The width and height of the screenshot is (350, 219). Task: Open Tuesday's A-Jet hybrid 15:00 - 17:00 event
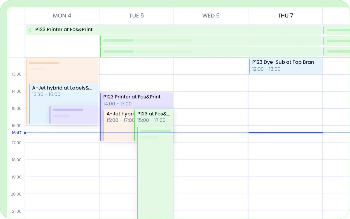(119, 125)
